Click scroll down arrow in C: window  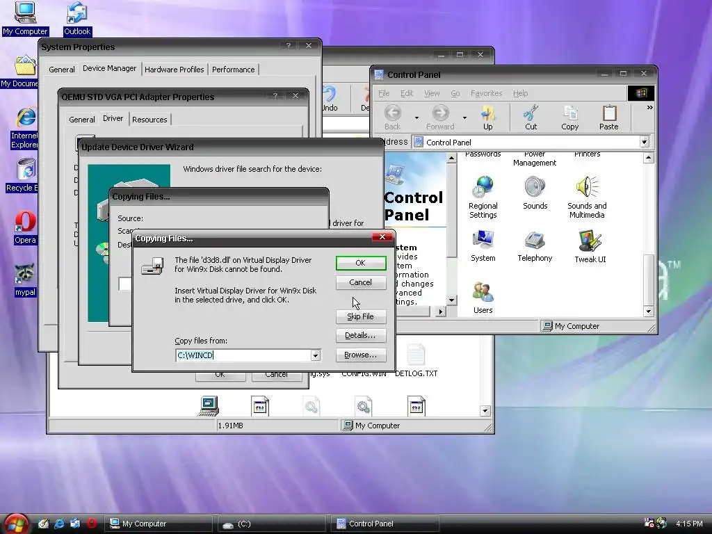pyautogui.click(x=485, y=411)
